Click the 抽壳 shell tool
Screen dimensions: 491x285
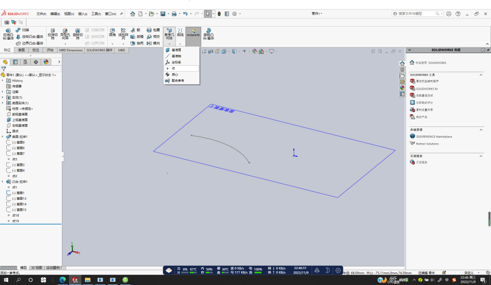[x=137, y=43]
